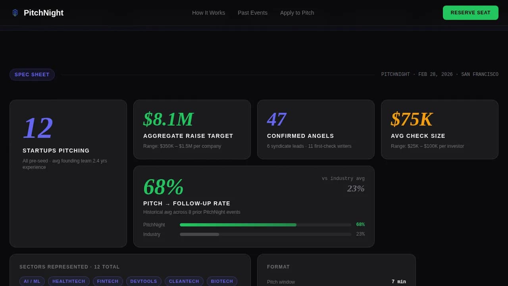
Task: Select the AI / ML sector tag
Action: tap(32, 281)
